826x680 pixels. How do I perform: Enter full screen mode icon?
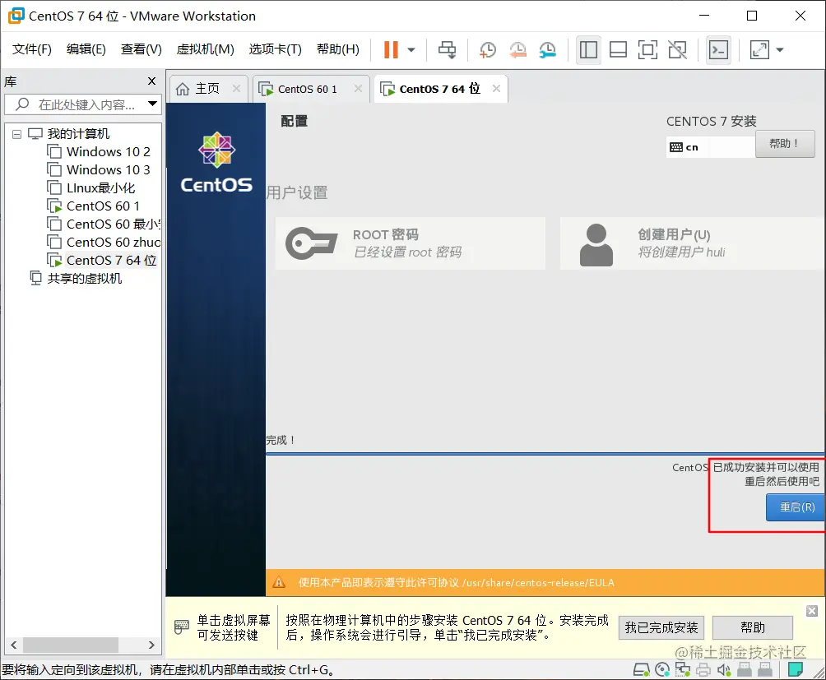(x=647, y=50)
